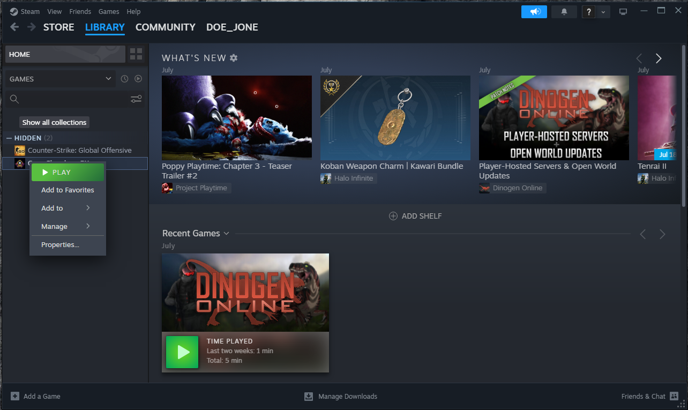The image size is (688, 410).
Task: Open the What's New settings gear
Action: tap(233, 57)
